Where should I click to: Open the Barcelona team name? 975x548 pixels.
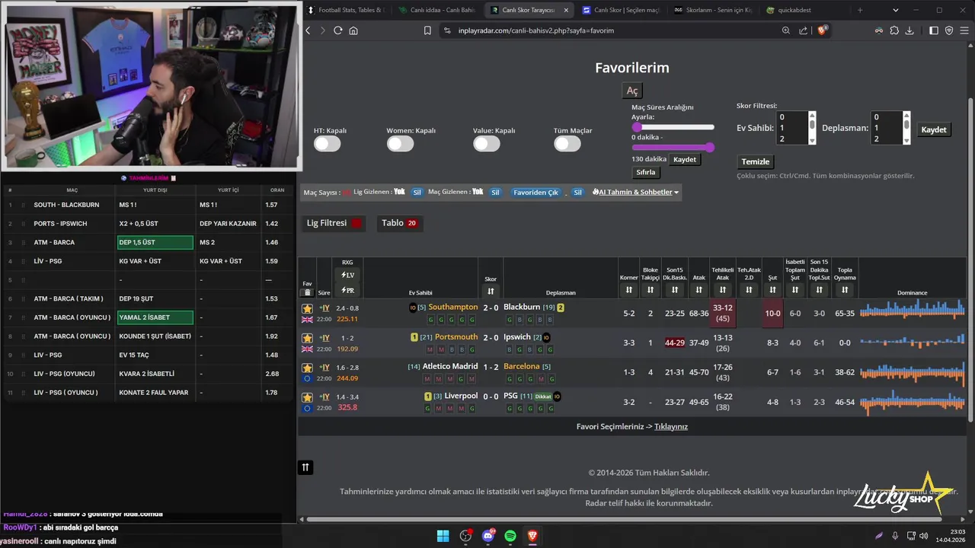522,367
